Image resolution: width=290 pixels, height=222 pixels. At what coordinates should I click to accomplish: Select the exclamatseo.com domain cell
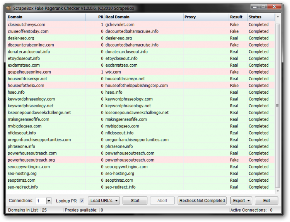pyautogui.click(x=46, y=65)
